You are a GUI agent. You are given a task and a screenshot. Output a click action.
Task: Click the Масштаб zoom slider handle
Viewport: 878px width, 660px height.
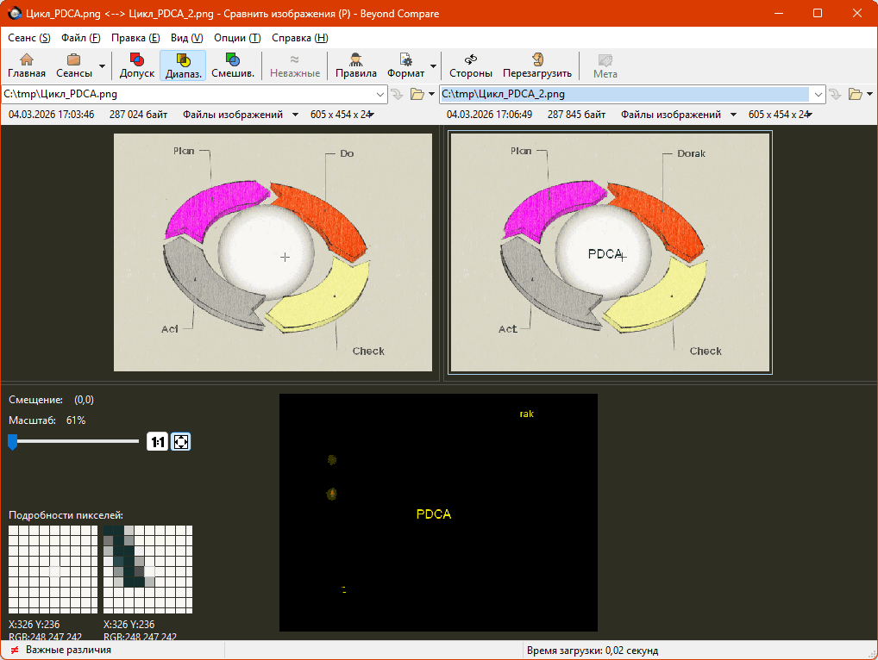pos(12,442)
